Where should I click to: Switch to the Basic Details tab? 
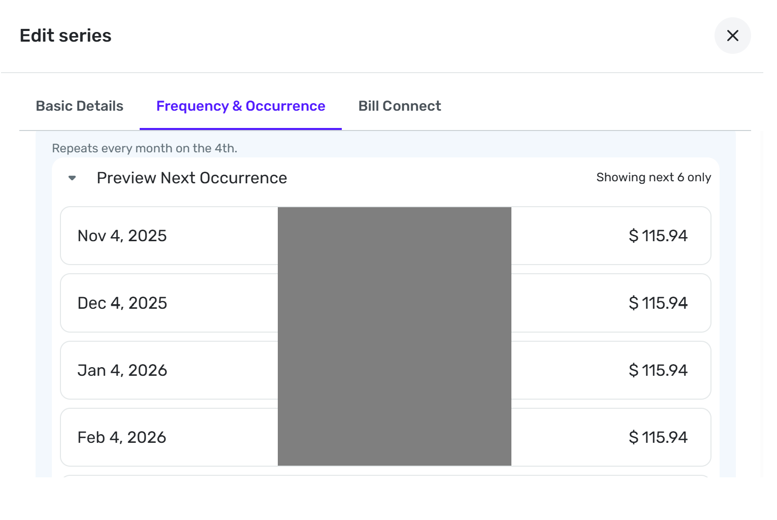click(x=80, y=106)
